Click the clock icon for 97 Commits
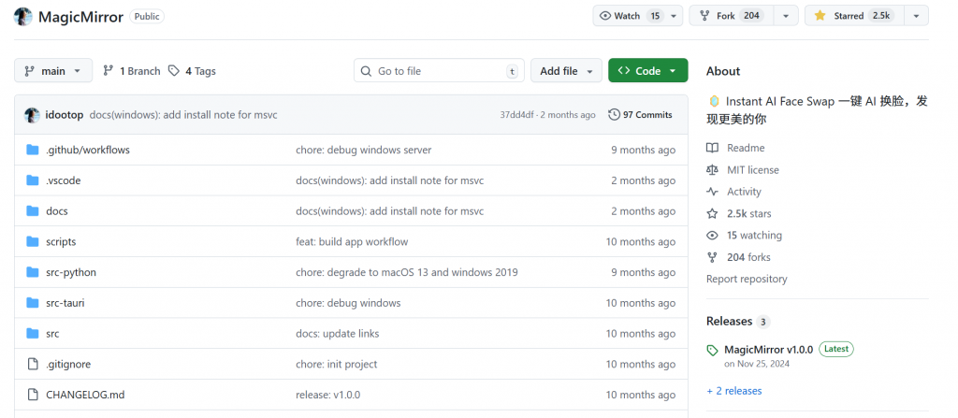 point(614,115)
